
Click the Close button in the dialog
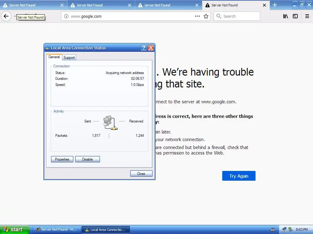click(141, 173)
